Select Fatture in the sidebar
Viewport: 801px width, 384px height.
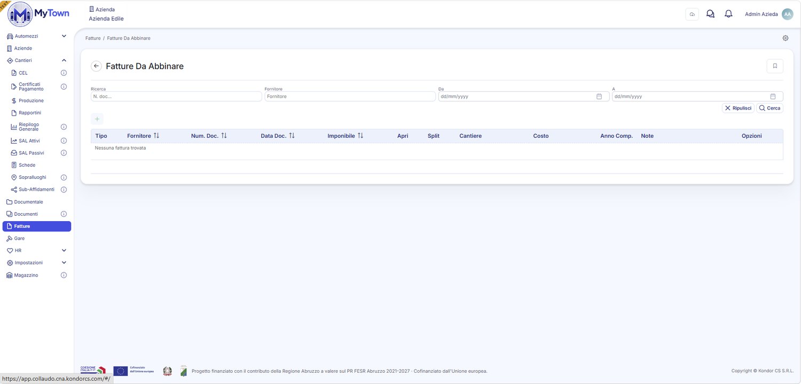point(37,226)
